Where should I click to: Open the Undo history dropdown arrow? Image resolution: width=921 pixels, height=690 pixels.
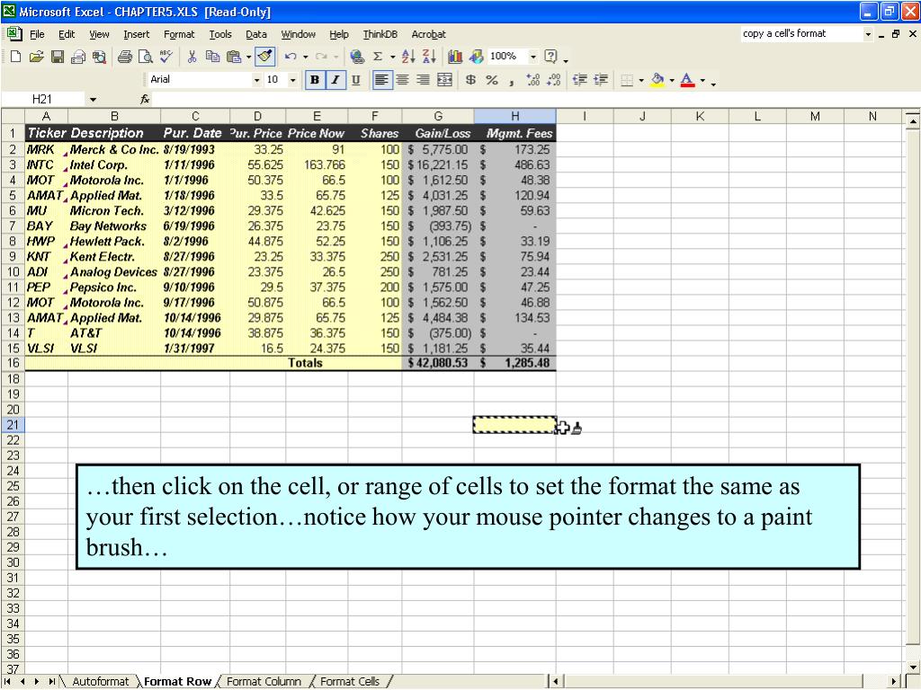click(x=306, y=57)
